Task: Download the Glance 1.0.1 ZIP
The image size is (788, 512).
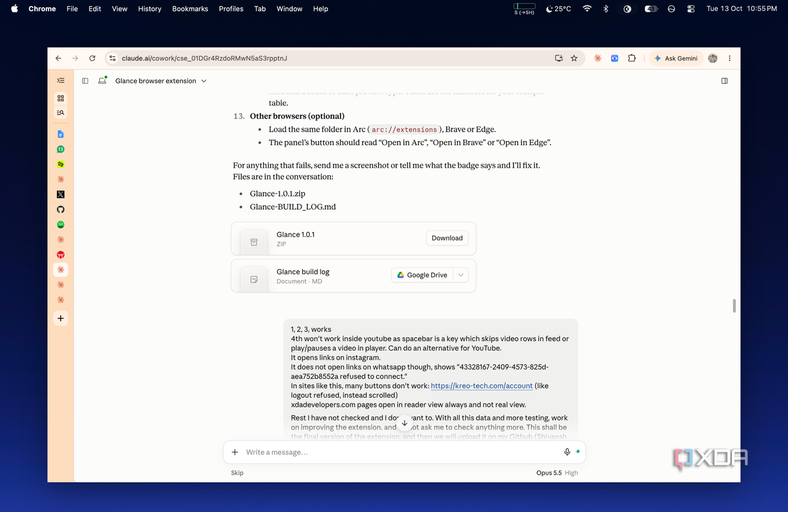Action: point(447,238)
